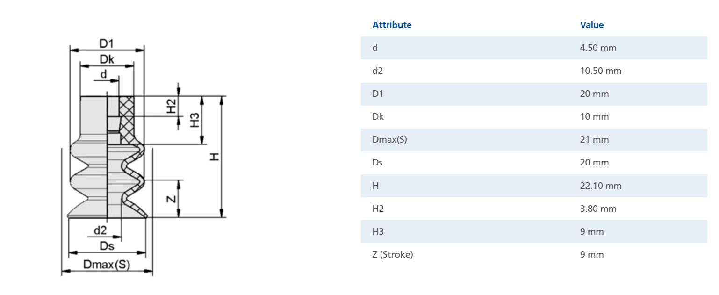Click the Dmax(S) label in drawing
The image size is (719, 295).
[107, 265]
